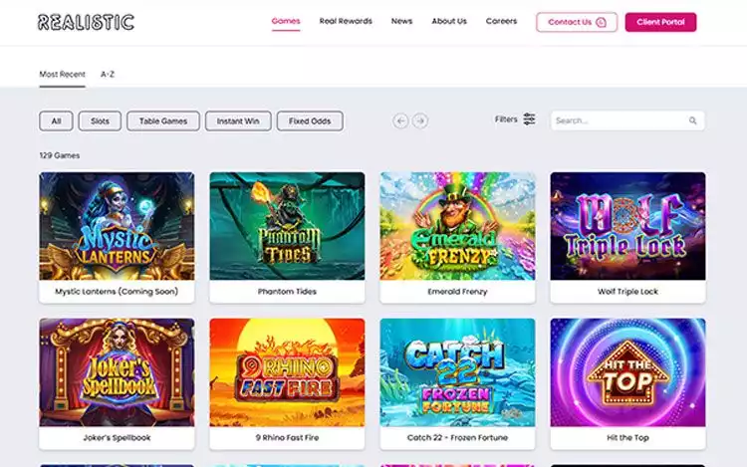The image size is (747, 467).
Task: Open the Client Portal button
Action: tap(660, 22)
